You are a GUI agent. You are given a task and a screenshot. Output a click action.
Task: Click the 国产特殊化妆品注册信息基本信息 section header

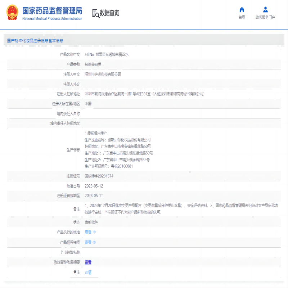click(35, 41)
